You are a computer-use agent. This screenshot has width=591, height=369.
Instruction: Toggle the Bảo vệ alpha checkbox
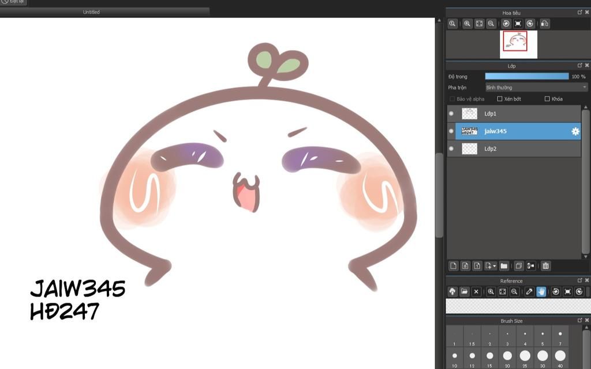tap(452, 99)
